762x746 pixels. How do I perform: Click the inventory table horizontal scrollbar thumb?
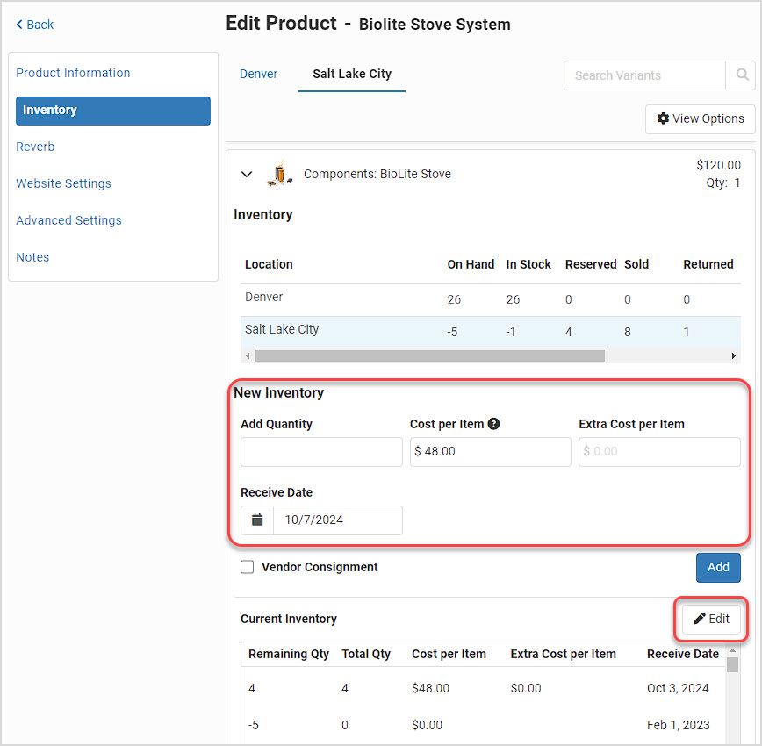pos(430,355)
